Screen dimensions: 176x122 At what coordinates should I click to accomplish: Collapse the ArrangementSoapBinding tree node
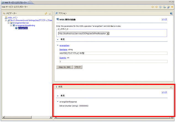pyautogui.click(x=11, y=25)
